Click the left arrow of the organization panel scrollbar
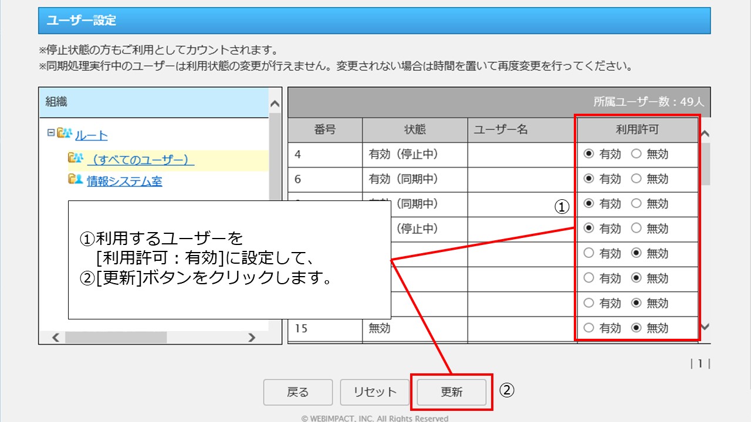 (x=55, y=338)
